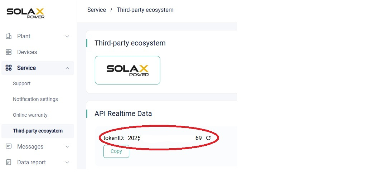Click the Third-party ecosystem breadcrumb
This screenshot has height=174, width=383.
(x=145, y=10)
